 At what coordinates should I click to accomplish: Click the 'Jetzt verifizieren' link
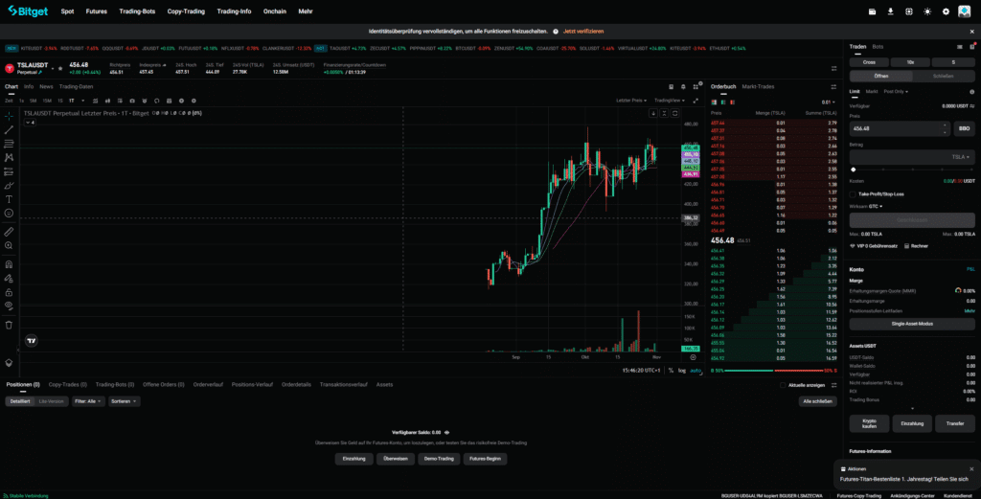pos(582,31)
